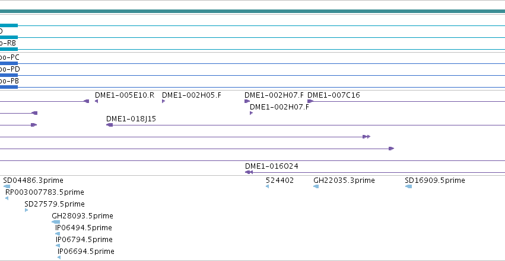Select the arrow glyph under DME1-002H05.F

coord(164,101)
